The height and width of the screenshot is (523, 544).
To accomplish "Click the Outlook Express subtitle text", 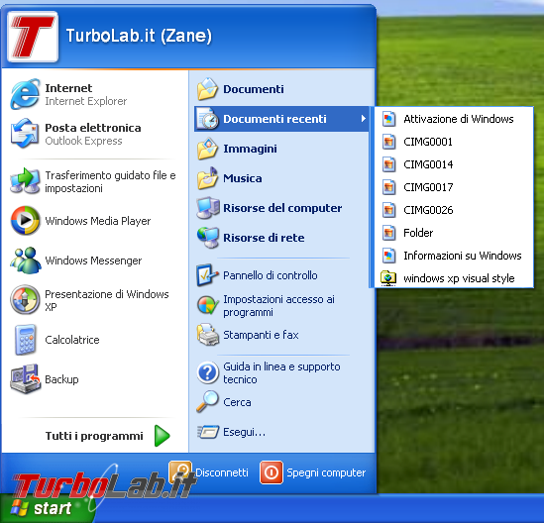I will coord(83,141).
